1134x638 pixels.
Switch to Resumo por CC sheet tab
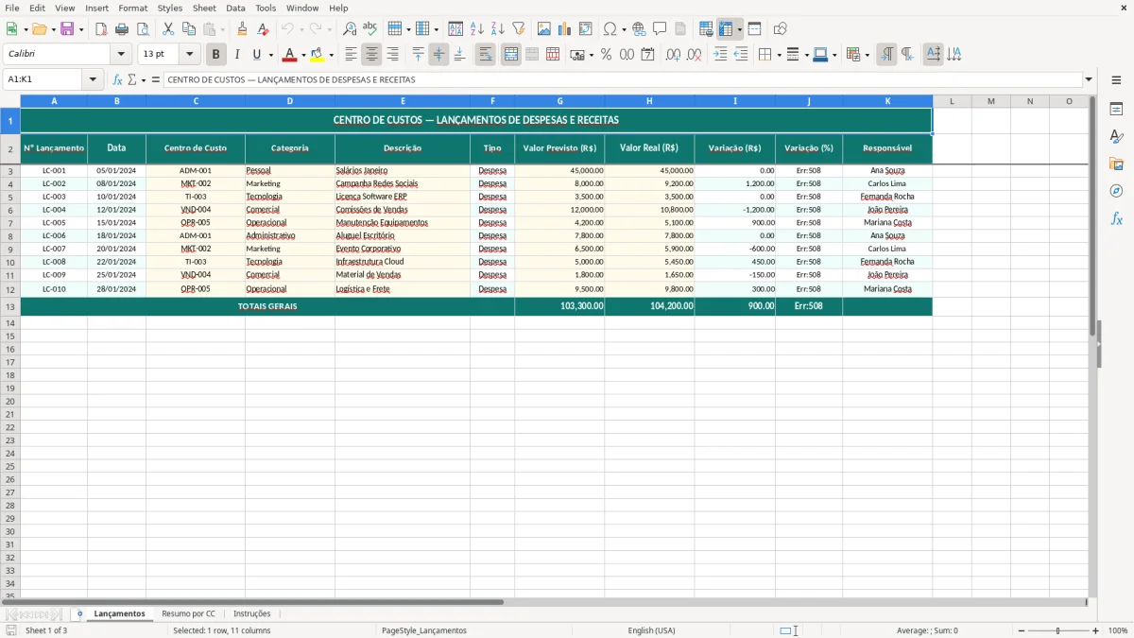188,613
